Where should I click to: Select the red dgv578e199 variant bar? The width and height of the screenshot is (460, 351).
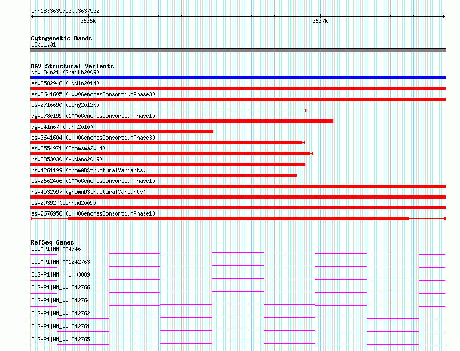[x=182, y=121]
